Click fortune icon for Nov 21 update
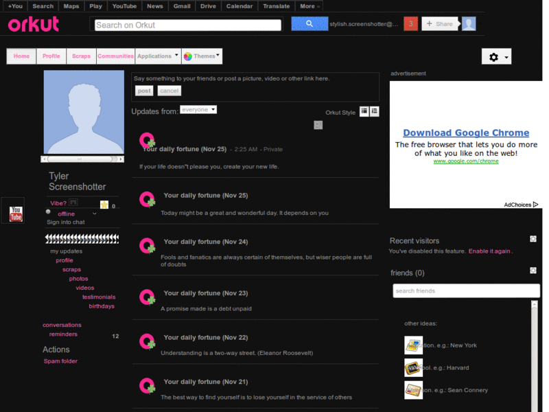 click(148, 386)
